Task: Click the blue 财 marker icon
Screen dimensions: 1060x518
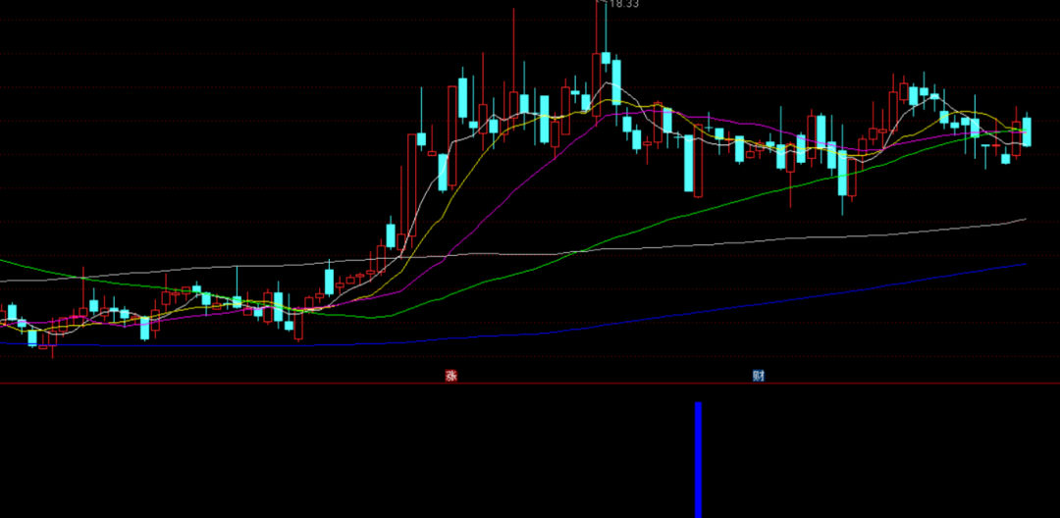Action: pos(759,376)
